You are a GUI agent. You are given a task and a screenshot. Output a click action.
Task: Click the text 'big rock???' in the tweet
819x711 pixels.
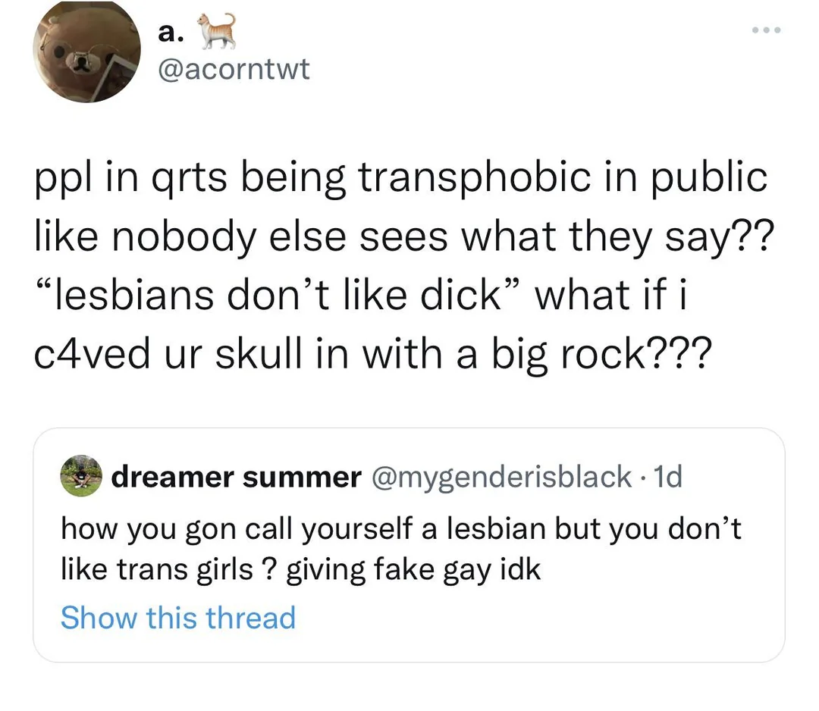pyautogui.click(x=601, y=354)
